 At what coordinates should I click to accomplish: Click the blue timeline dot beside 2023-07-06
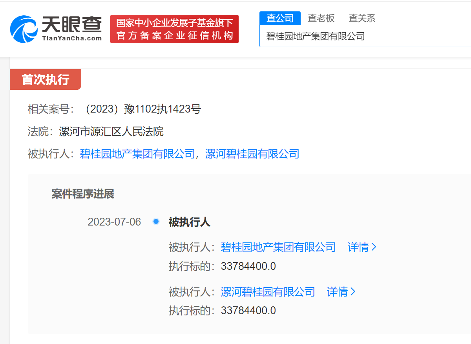[156, 222]
